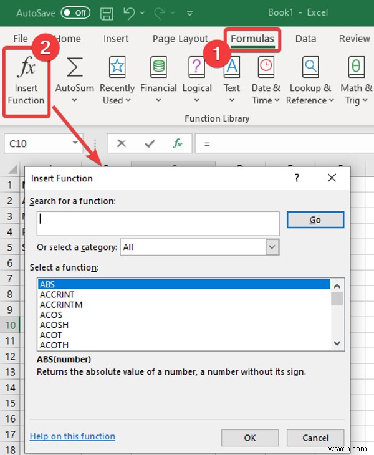Select ACOTH in the function list

coord(184,345)
